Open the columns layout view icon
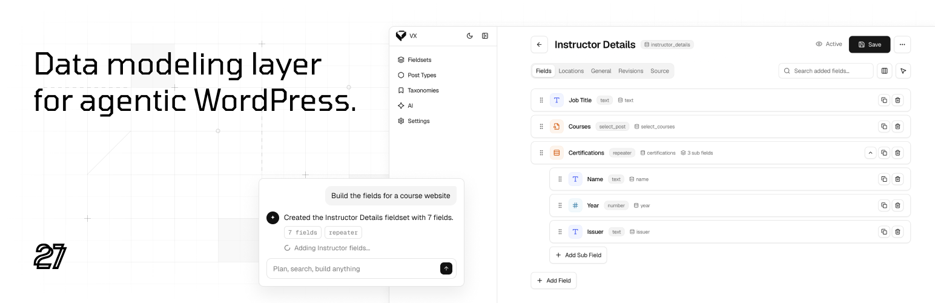Image resolution: width=935 pixels, height=303 pixels. 884,71
